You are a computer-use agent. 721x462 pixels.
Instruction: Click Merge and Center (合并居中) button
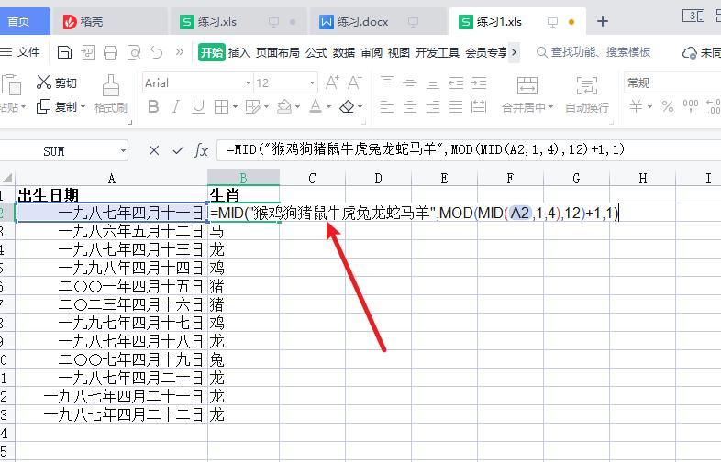(527, 94)
